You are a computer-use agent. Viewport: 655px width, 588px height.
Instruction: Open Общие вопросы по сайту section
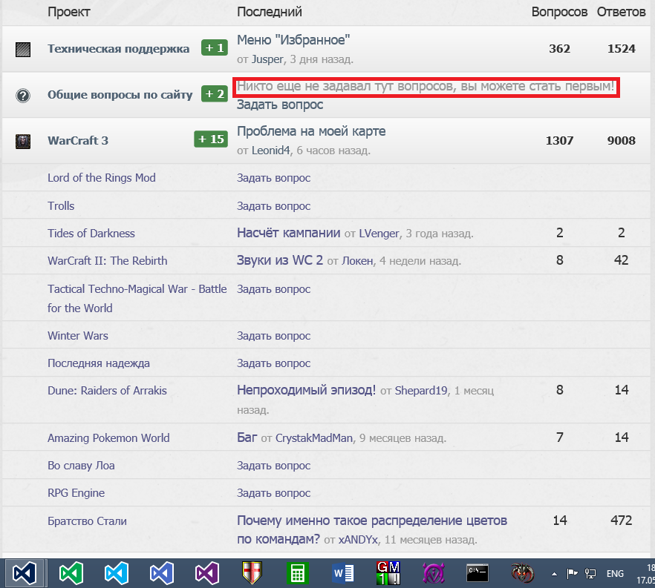click(x=120, y=95)
